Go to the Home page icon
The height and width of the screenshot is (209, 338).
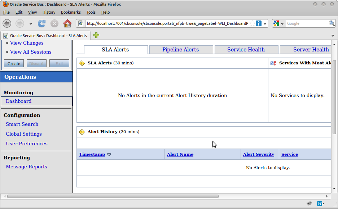click(x=67, y=23)
